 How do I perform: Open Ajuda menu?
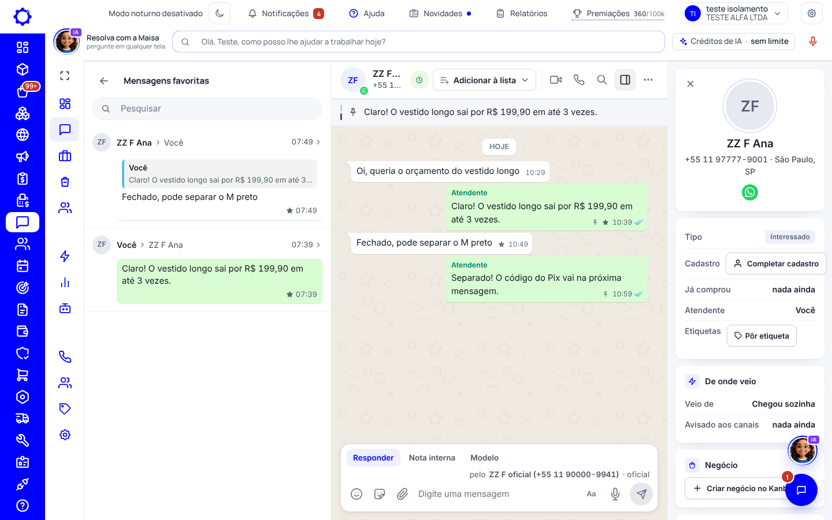pyautogui.click(x=367, y=13)
